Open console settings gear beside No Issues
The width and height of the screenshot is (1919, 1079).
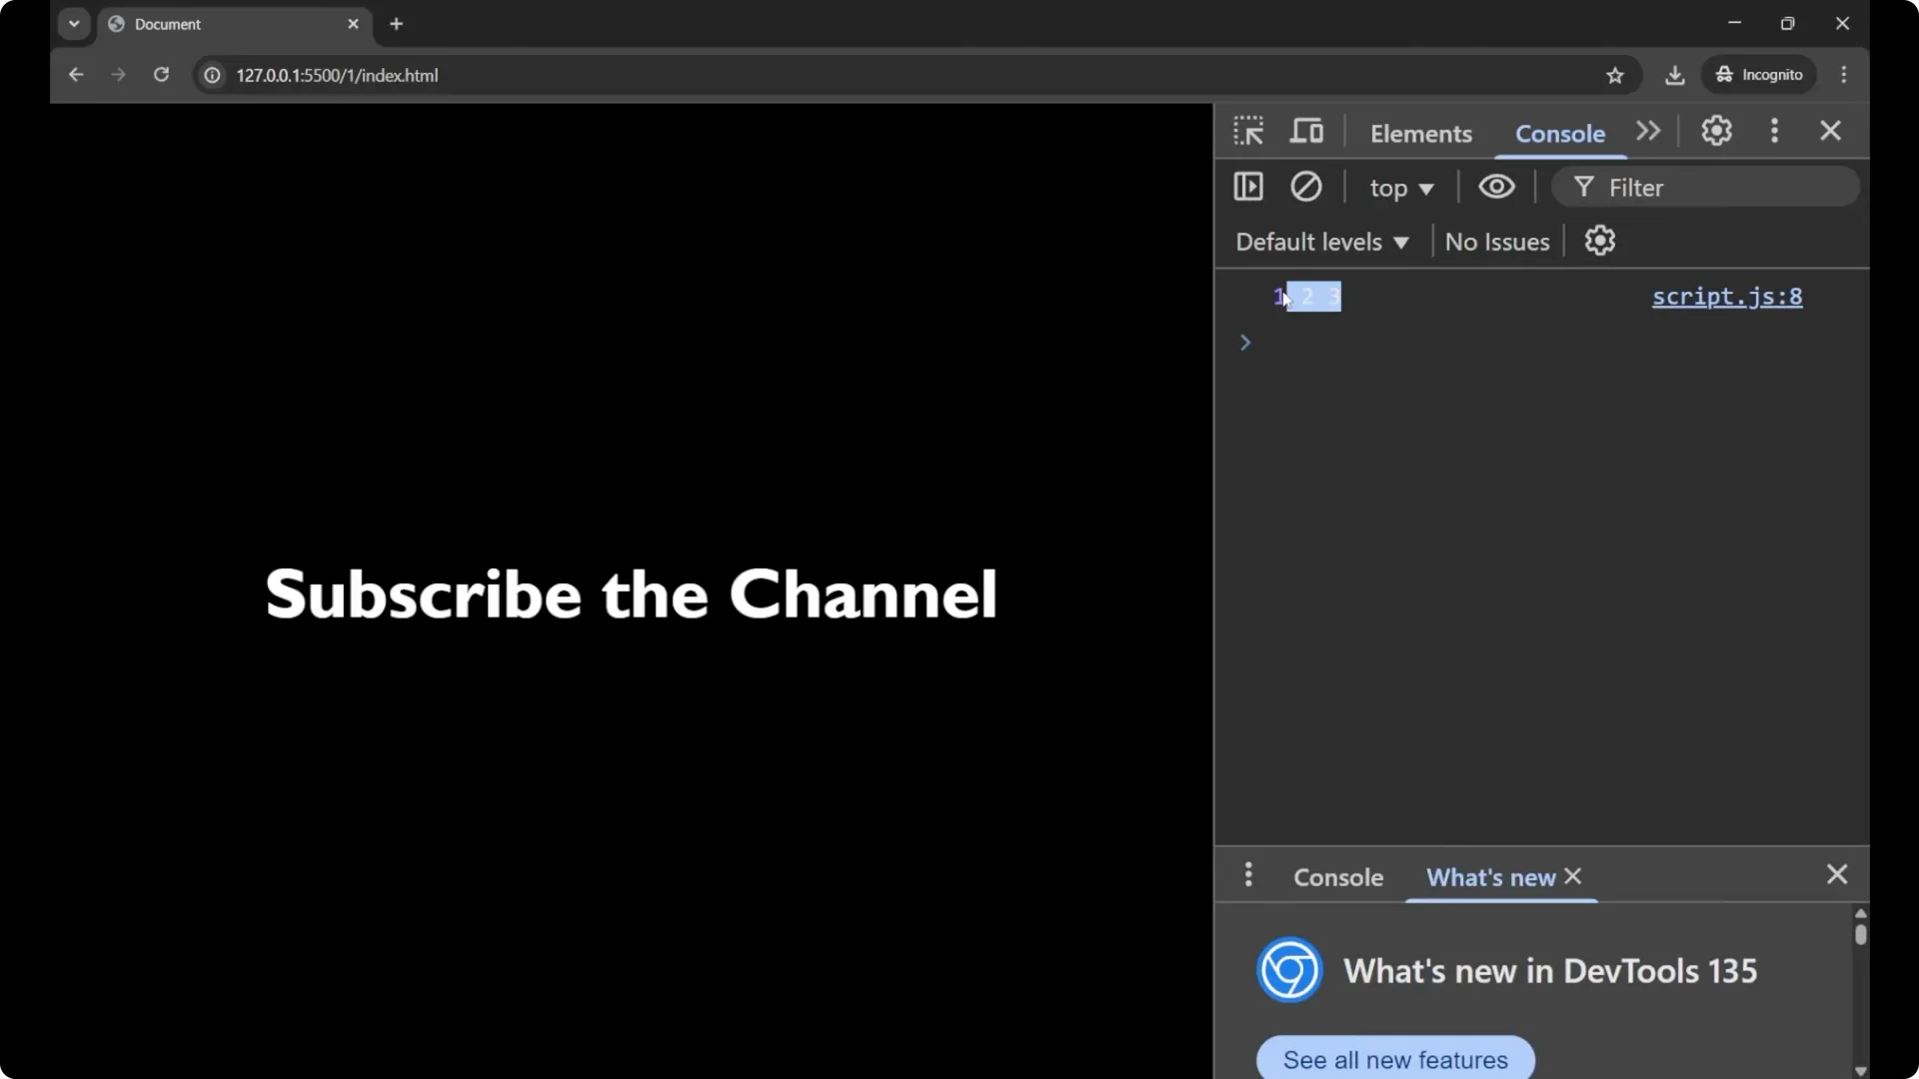point(1599,241)
